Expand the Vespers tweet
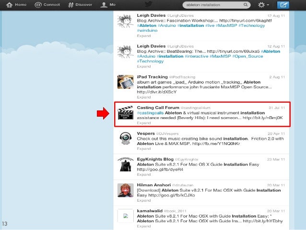This screenshot has width=306, height=230. [x=144, y=149]
